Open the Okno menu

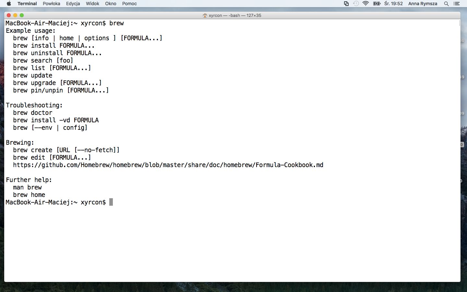pos(111,4)
